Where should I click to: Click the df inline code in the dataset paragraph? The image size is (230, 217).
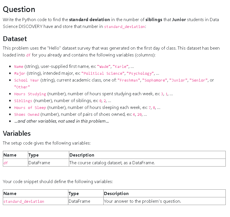28,55
